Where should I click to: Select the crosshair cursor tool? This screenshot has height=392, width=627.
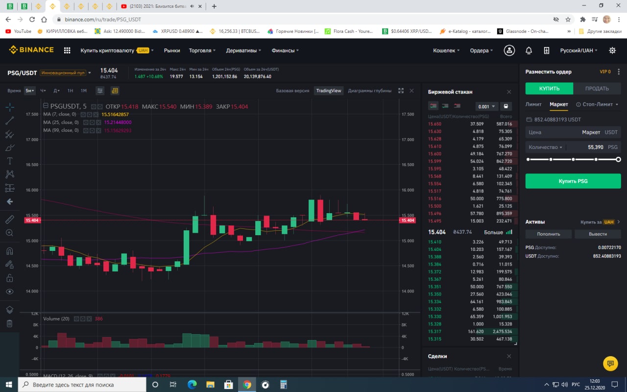click(10, 107)
